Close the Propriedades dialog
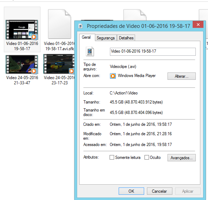The width and height of the screenshot is (208, 200). click(x=198, y=24)
